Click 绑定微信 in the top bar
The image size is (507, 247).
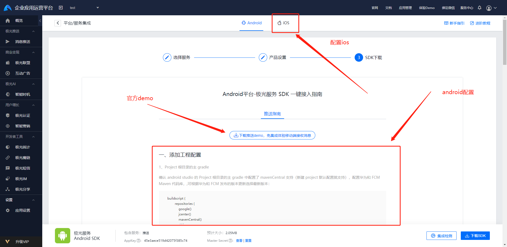pyautogui.click(x=448, y=8)
